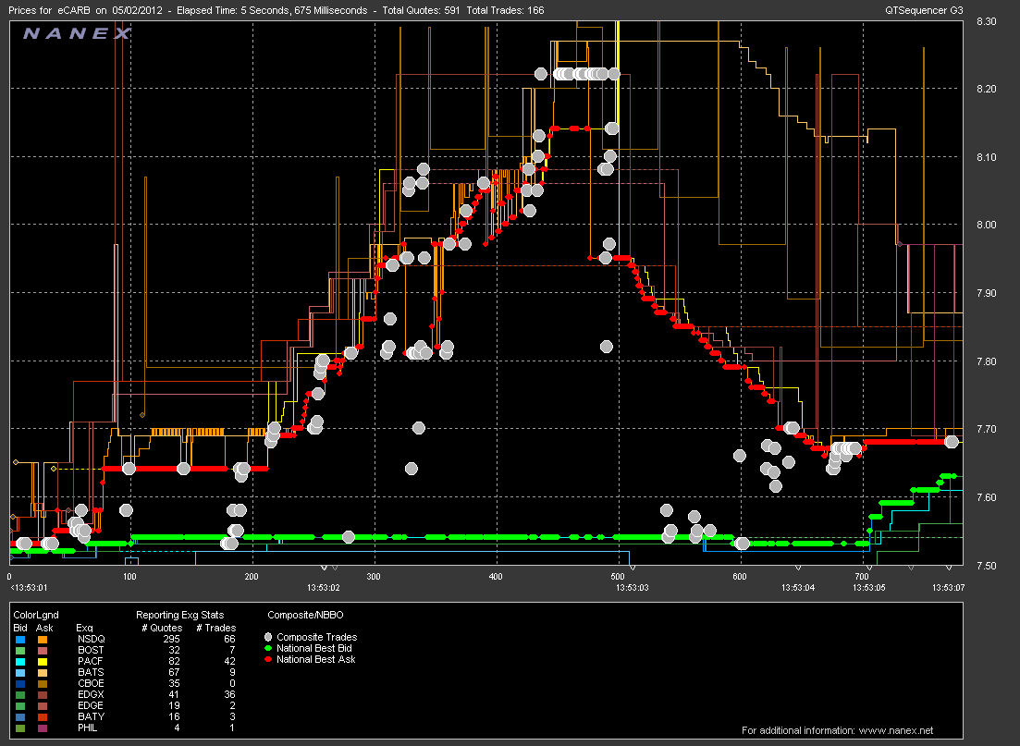
Task: Click the 'National Best Bid' legend label
Action: point(314,648)
